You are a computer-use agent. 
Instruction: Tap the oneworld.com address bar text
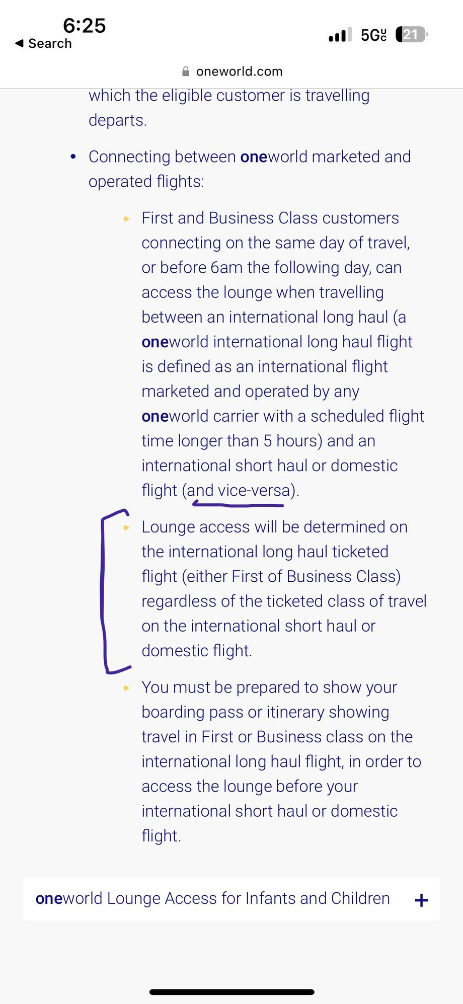(x=239, y=71)
